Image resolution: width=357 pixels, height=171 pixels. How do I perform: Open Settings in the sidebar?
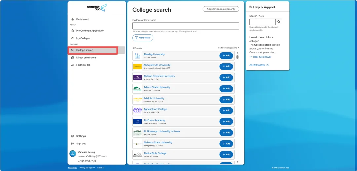point(81,136)
